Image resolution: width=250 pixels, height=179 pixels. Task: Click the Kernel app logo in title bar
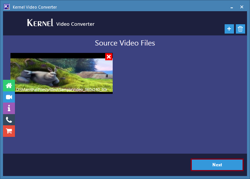point(7,7)
